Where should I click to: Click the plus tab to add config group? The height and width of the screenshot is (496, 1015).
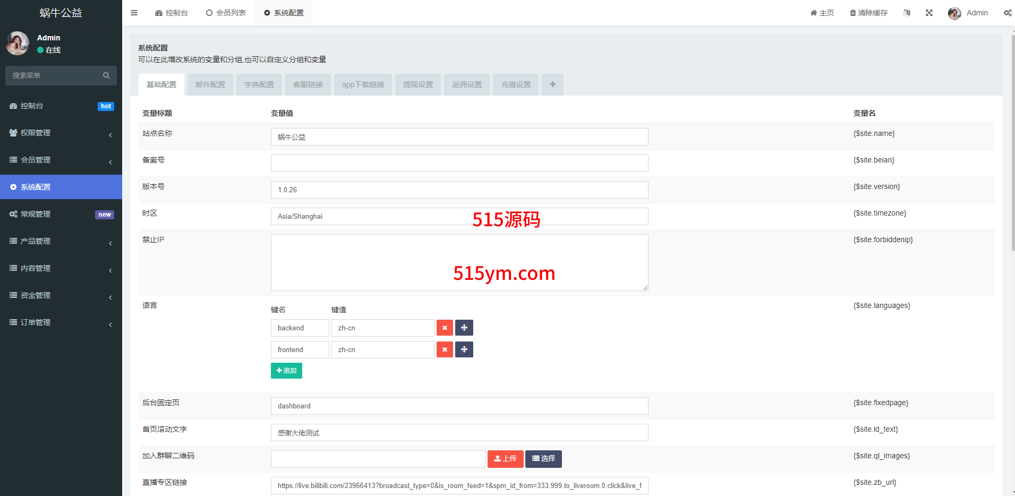tap(552, 84)
